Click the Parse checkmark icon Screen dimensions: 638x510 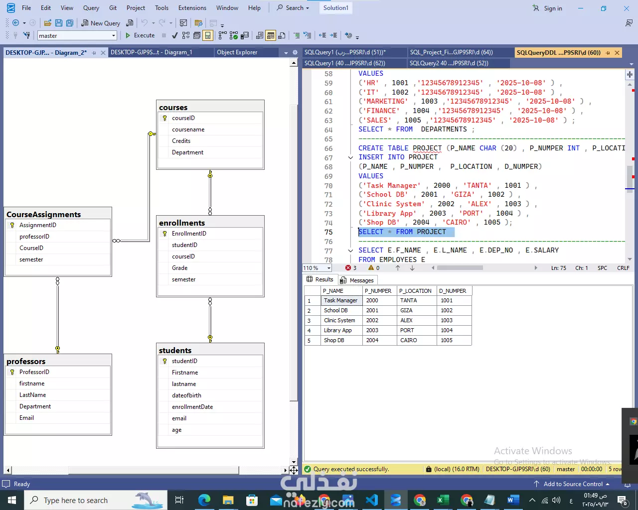coord(174,35)
